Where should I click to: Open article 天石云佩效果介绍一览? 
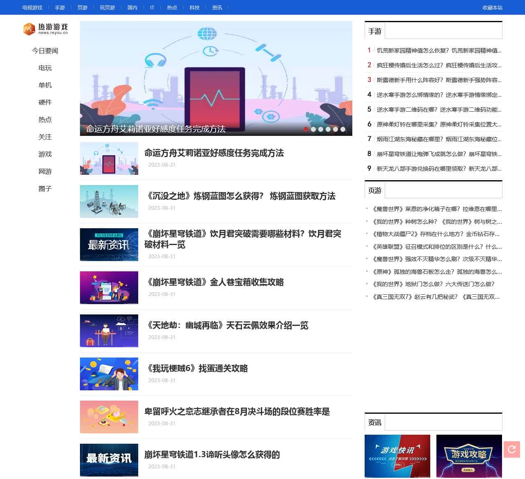226,325
